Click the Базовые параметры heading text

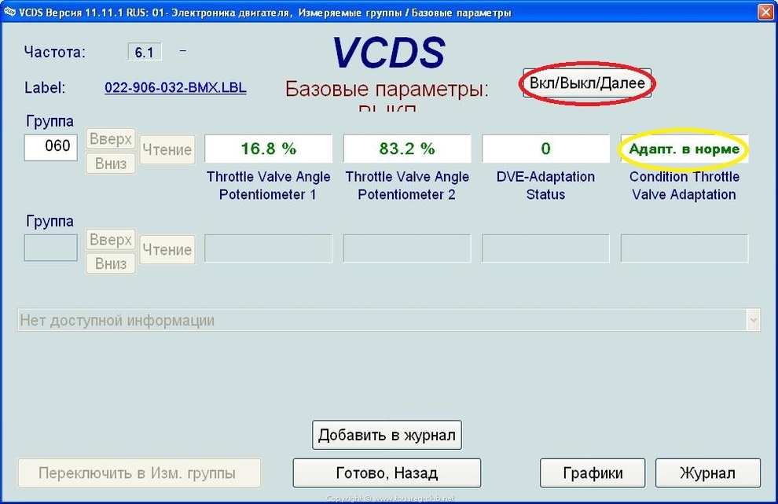click(387, 90)
